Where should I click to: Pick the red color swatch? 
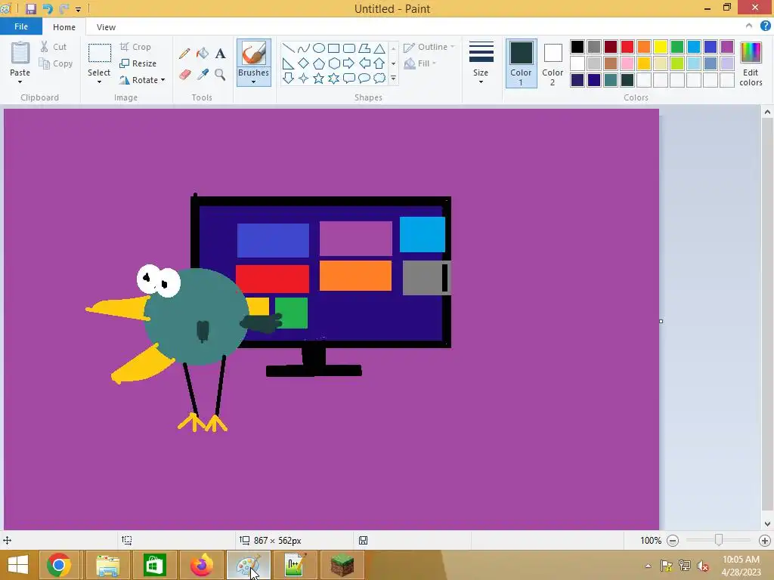[627, 47]
